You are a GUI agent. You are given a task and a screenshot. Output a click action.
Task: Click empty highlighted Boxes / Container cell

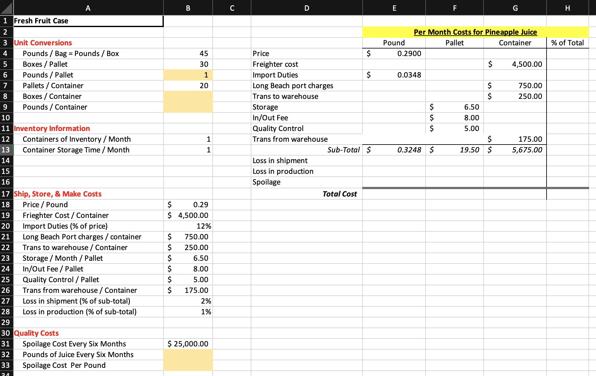click(x=188, y=96)
